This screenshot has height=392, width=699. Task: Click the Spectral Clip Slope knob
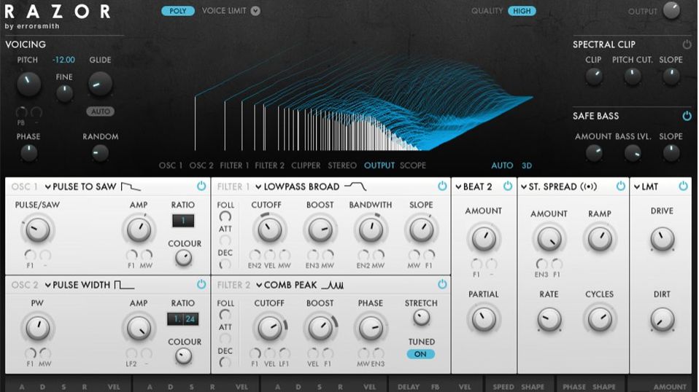671,77
